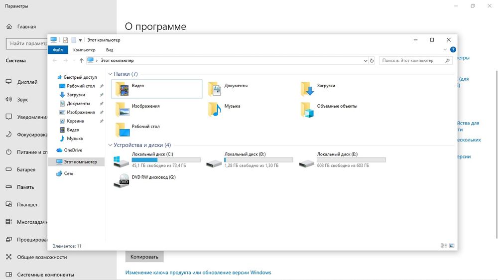Open the Документы folder icon

click(x=215, y=89)
